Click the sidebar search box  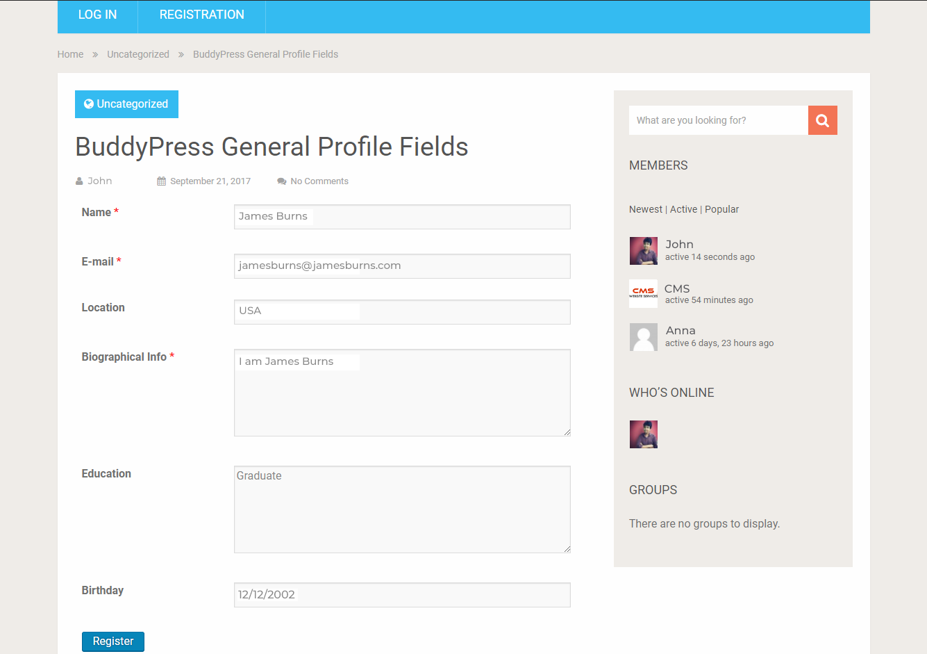pyautogui.click(x=718, y=120)
